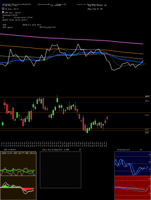The height and width of the screenshot is (200, 151).
Task: Click the 'ADX signal:' label
Action: coord(8,27)
